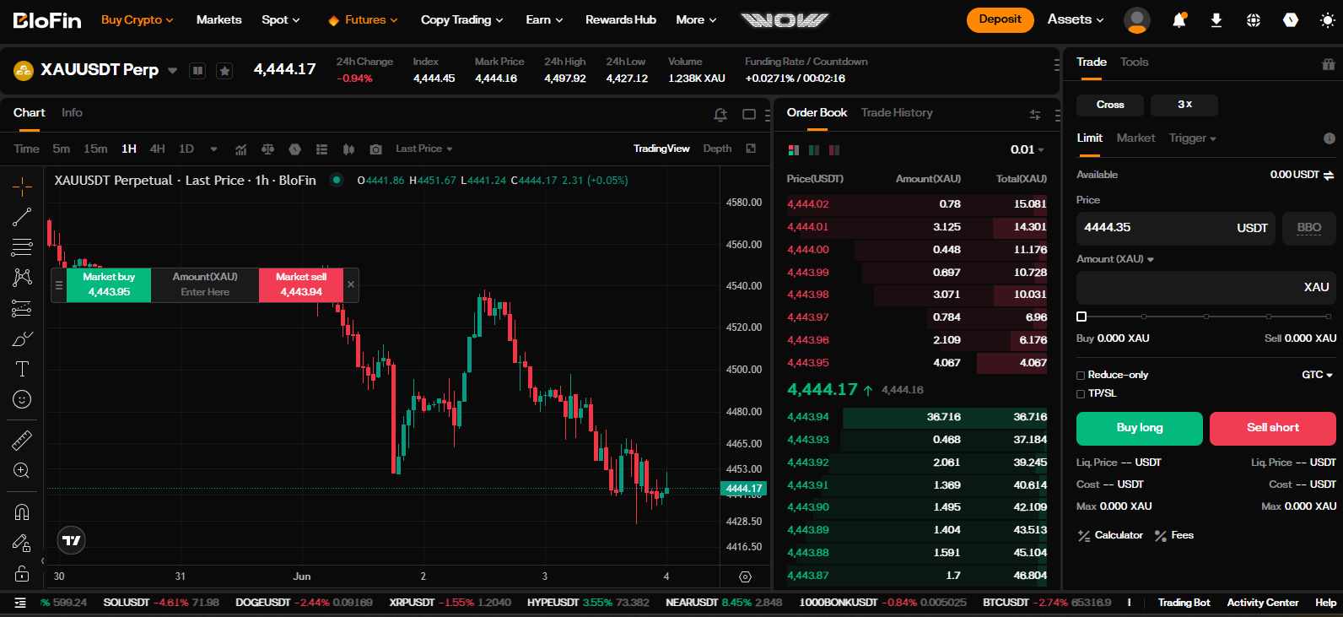The width and height of the screenshot is (1343, 617).
Task: Open the Buy Crypto dropdown menu
Action: pyautogui.click(x=137, y=19)
